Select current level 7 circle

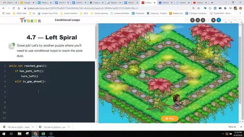point(218,20)
